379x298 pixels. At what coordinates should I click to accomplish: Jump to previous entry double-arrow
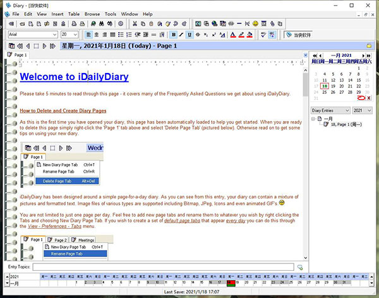(20, 46)
